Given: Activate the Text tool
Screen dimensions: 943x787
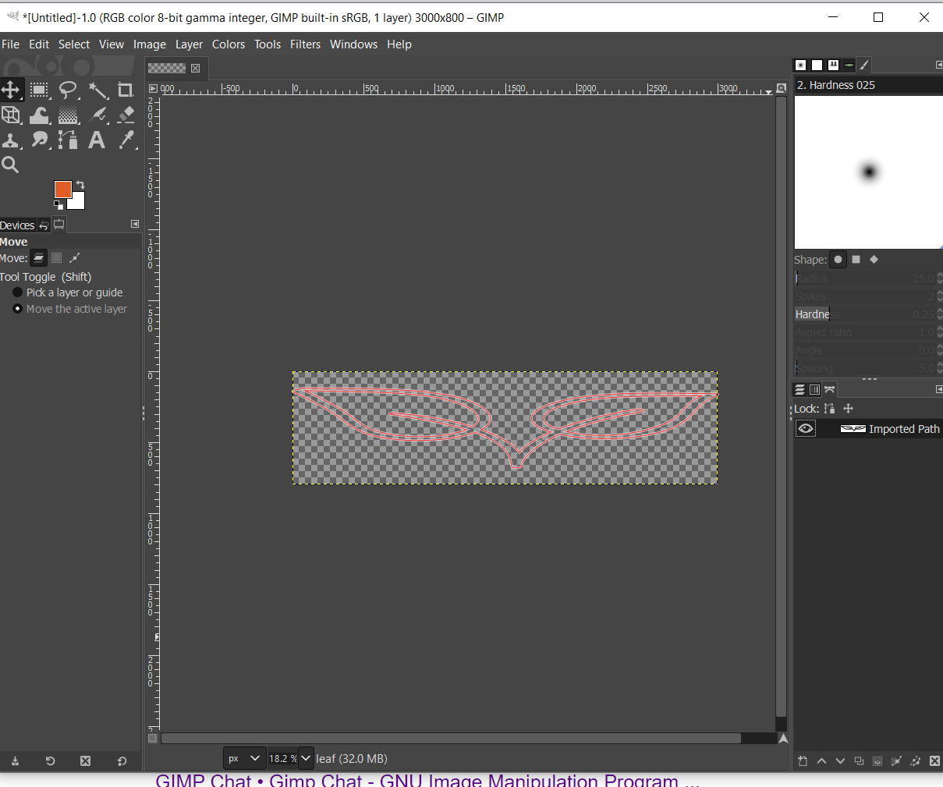Looking at the screenshot, I should click(97, 140).
